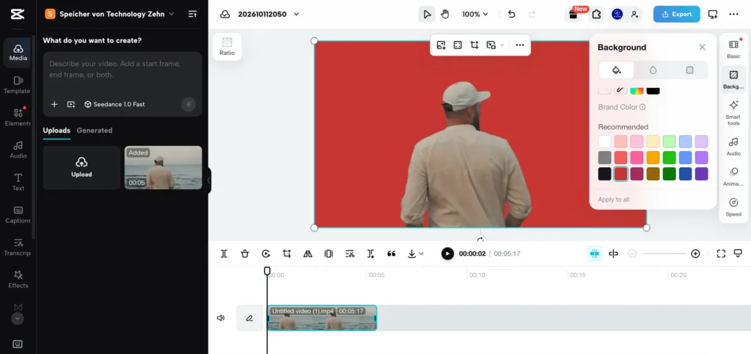
Task: Click the timeline zoom slider
Action: click(x=663, y=254)
